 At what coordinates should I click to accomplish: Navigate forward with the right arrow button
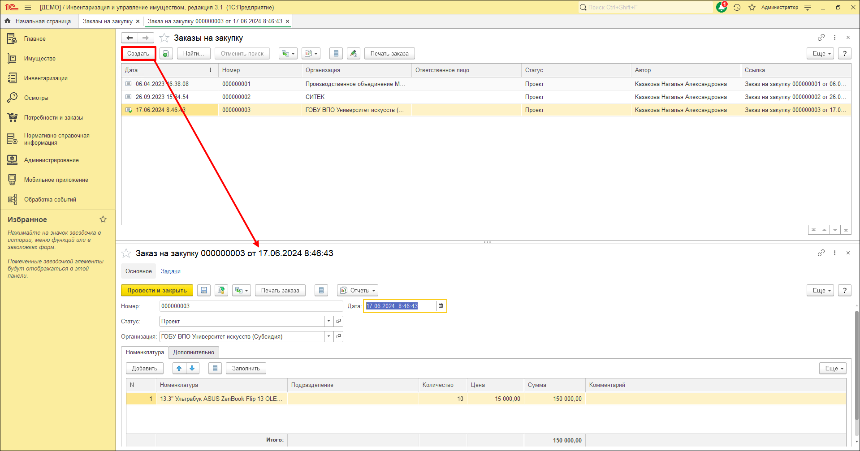tap(146, 38)
